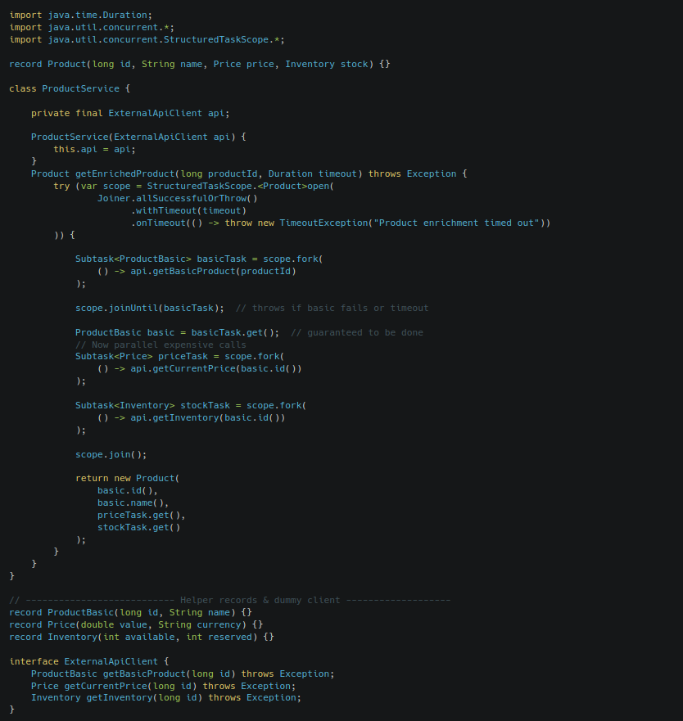Click the '.onTimeout(' call
Screen dimensions: 683x721
(161, 223)
